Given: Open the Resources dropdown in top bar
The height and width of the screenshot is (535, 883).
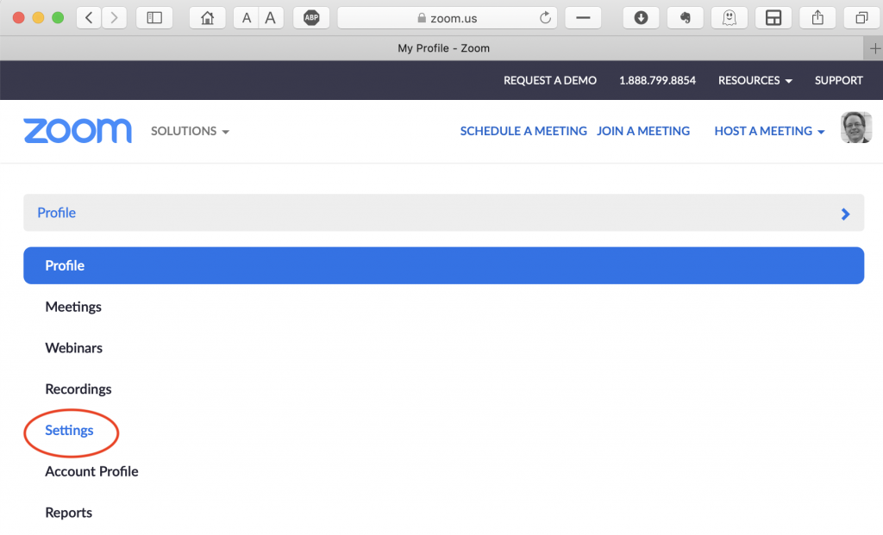Looking at the screenshot, I should click(x=755, y=80).
